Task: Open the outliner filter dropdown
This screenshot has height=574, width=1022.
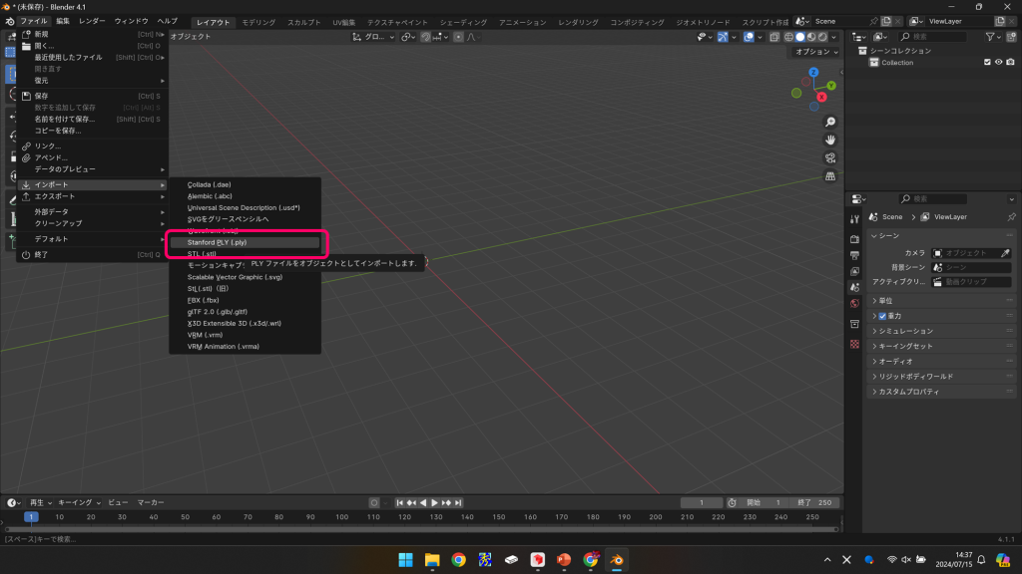Action: [x=993, y=37]
